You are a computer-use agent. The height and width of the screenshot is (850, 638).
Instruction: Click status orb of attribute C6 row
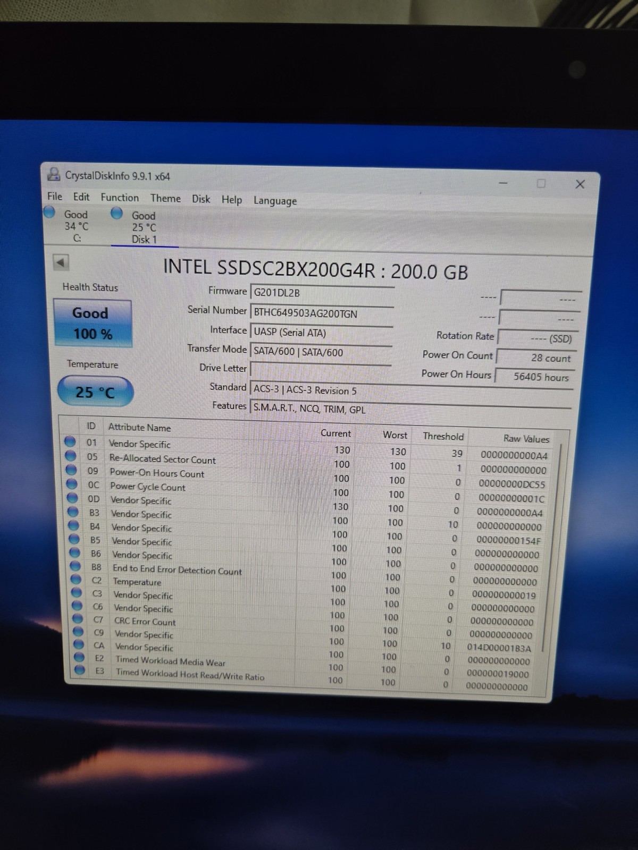click(77, 606)
